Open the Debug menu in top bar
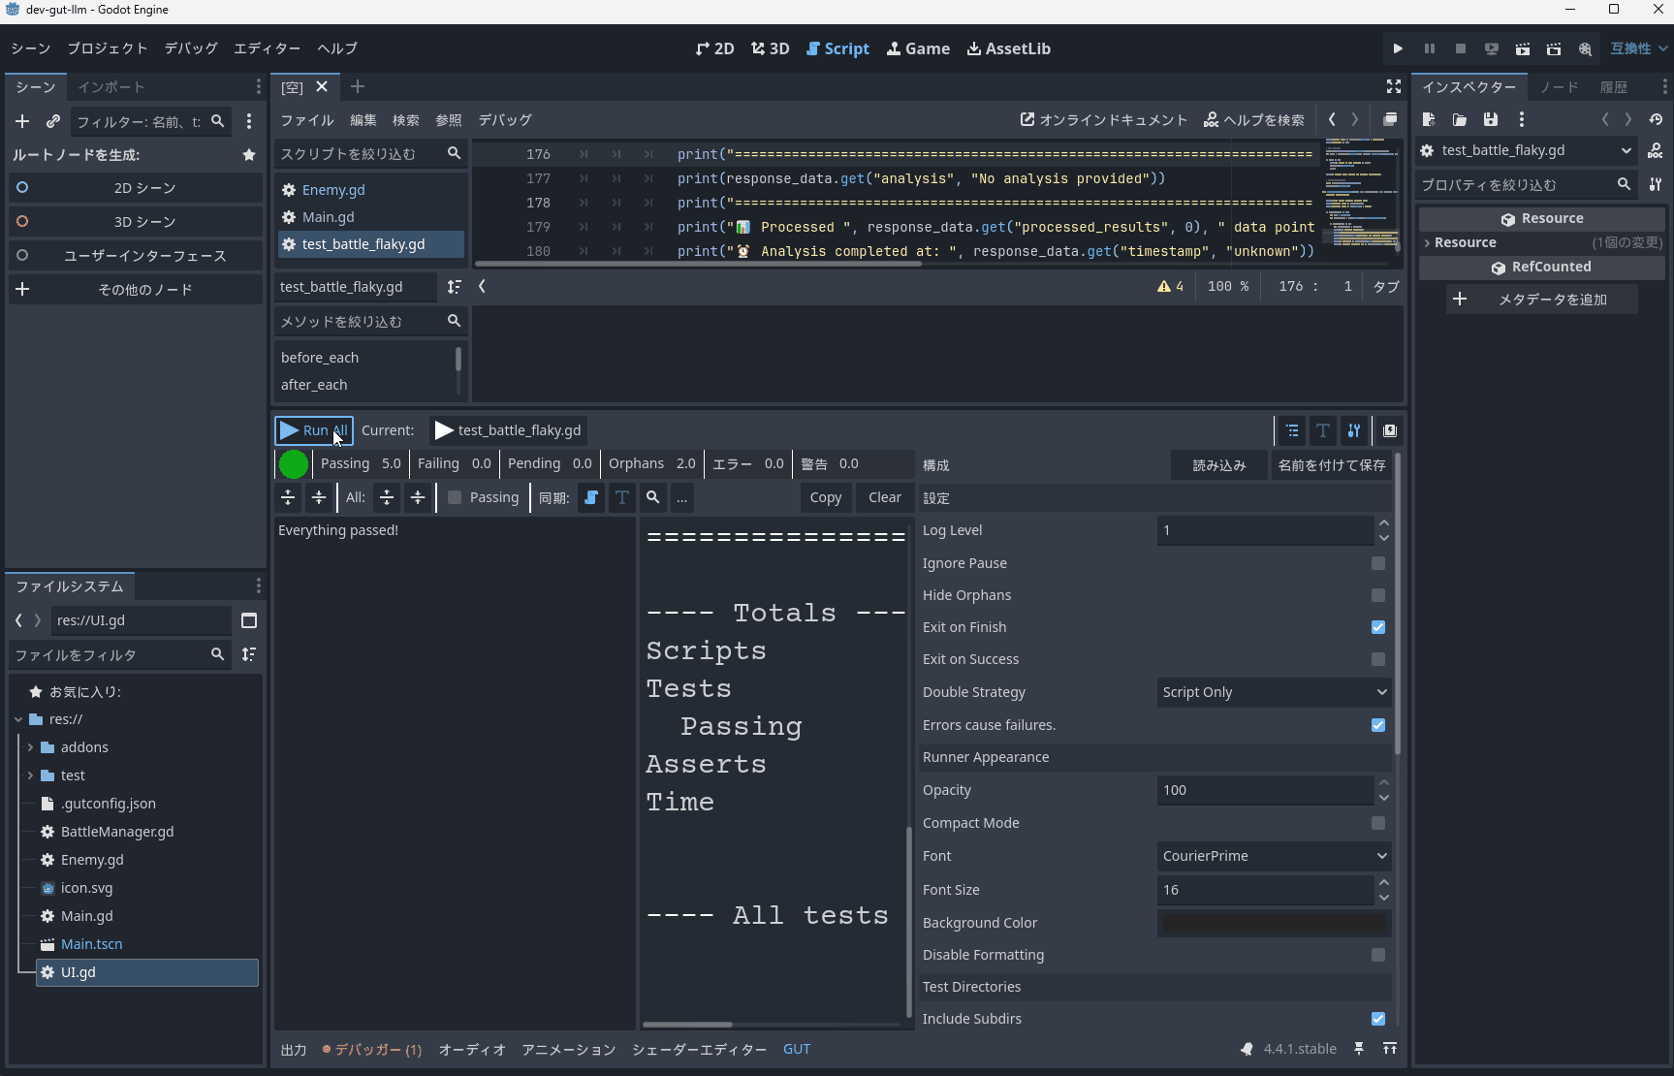Screen dimensions: 1674x1076 click(191, 48)
